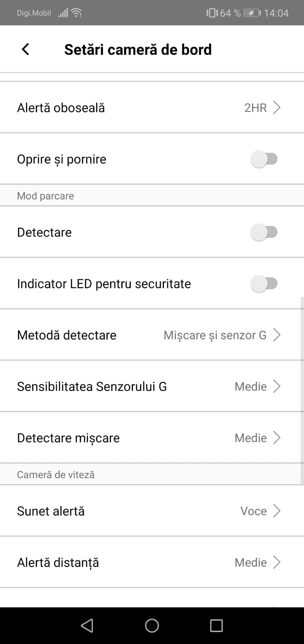Tap the signal strength icon

click(63, 13)
